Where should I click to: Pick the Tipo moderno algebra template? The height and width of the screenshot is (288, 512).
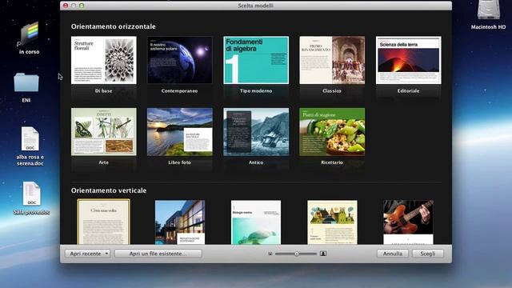point(256,60)
